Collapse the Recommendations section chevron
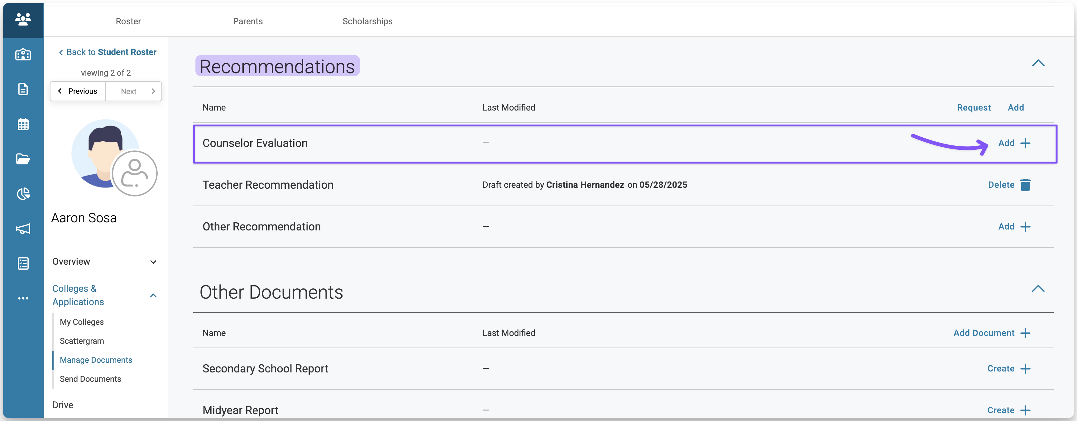Image resolution: width=1077 pixels, height=421 pixels. (1038, 63)
